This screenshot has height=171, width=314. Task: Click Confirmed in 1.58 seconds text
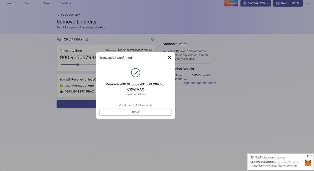point(136,105)
